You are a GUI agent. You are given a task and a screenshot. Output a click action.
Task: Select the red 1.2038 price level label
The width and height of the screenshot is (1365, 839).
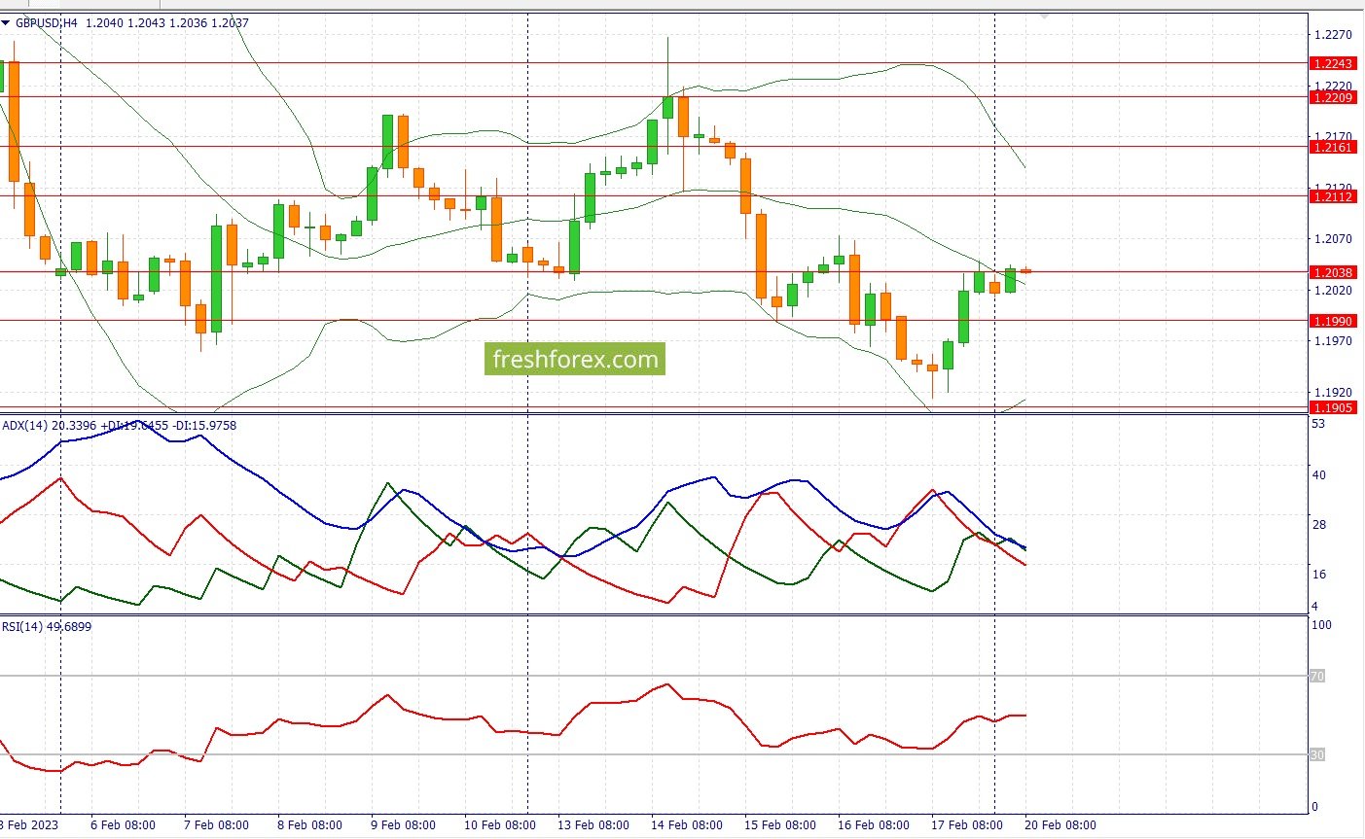coord(1332,272)
